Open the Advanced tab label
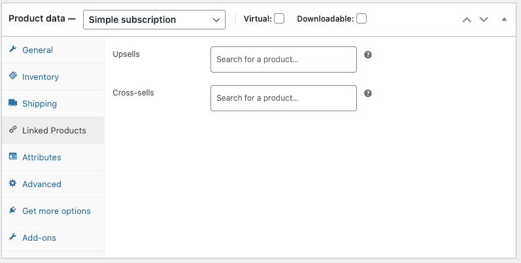 42,184
